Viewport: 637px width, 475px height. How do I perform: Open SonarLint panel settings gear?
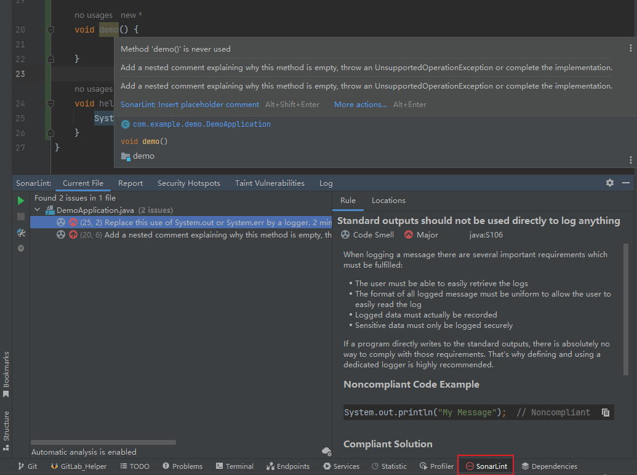pos(610,183)
